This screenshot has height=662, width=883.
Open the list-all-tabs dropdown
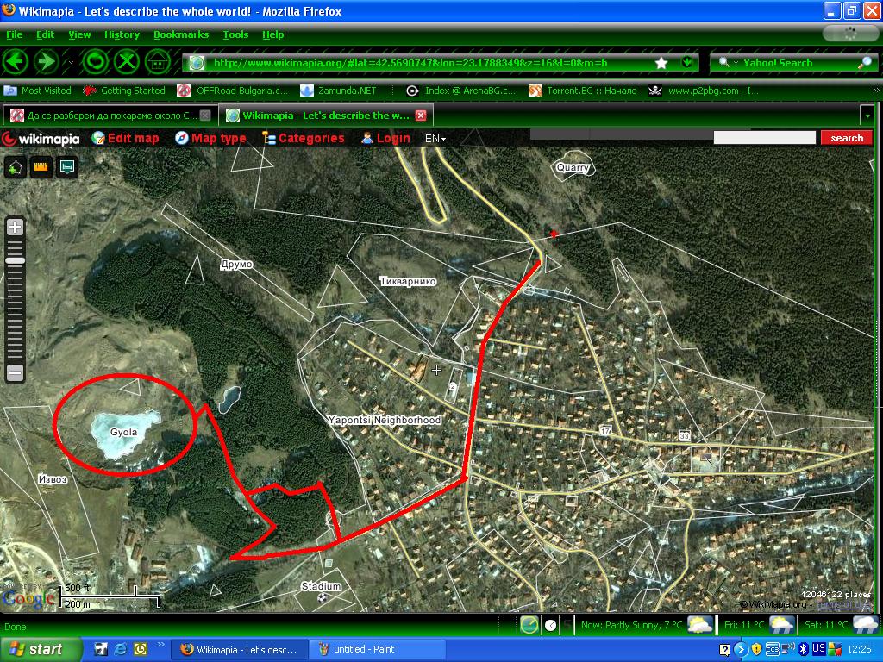tap(867, 116)
